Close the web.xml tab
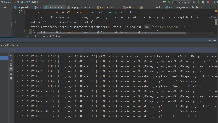The height and width of the screenshot is (123, 218). [x=137, y=7]
